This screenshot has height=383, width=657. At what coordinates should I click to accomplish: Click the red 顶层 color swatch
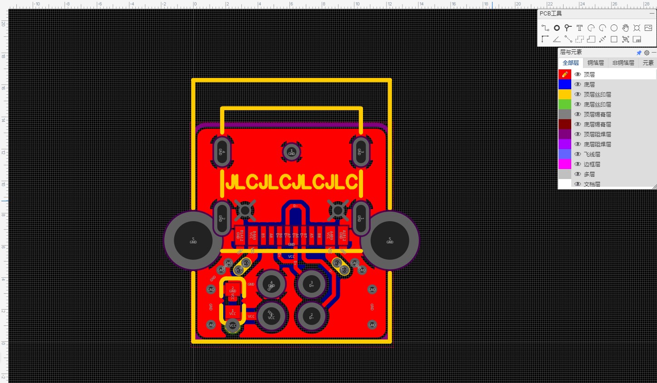pyautogui.click(x=565, y=74)
